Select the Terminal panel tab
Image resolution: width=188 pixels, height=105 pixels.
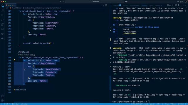(144, 5)
